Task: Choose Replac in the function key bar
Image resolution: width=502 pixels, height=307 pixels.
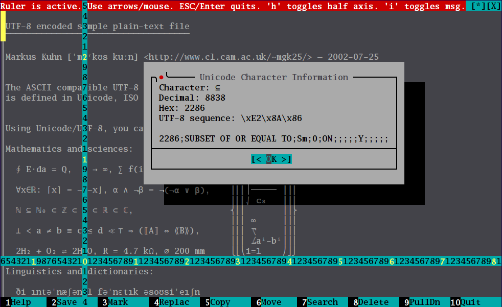Action: click(174, 302)
